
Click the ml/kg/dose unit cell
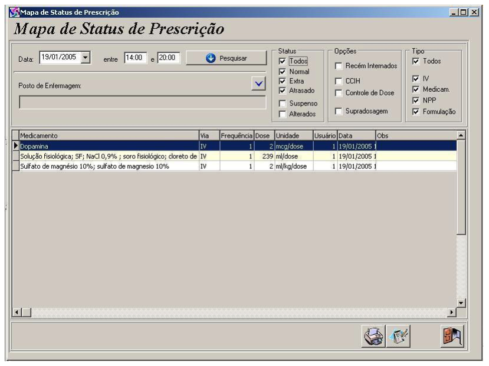click(x=294, y=166)
